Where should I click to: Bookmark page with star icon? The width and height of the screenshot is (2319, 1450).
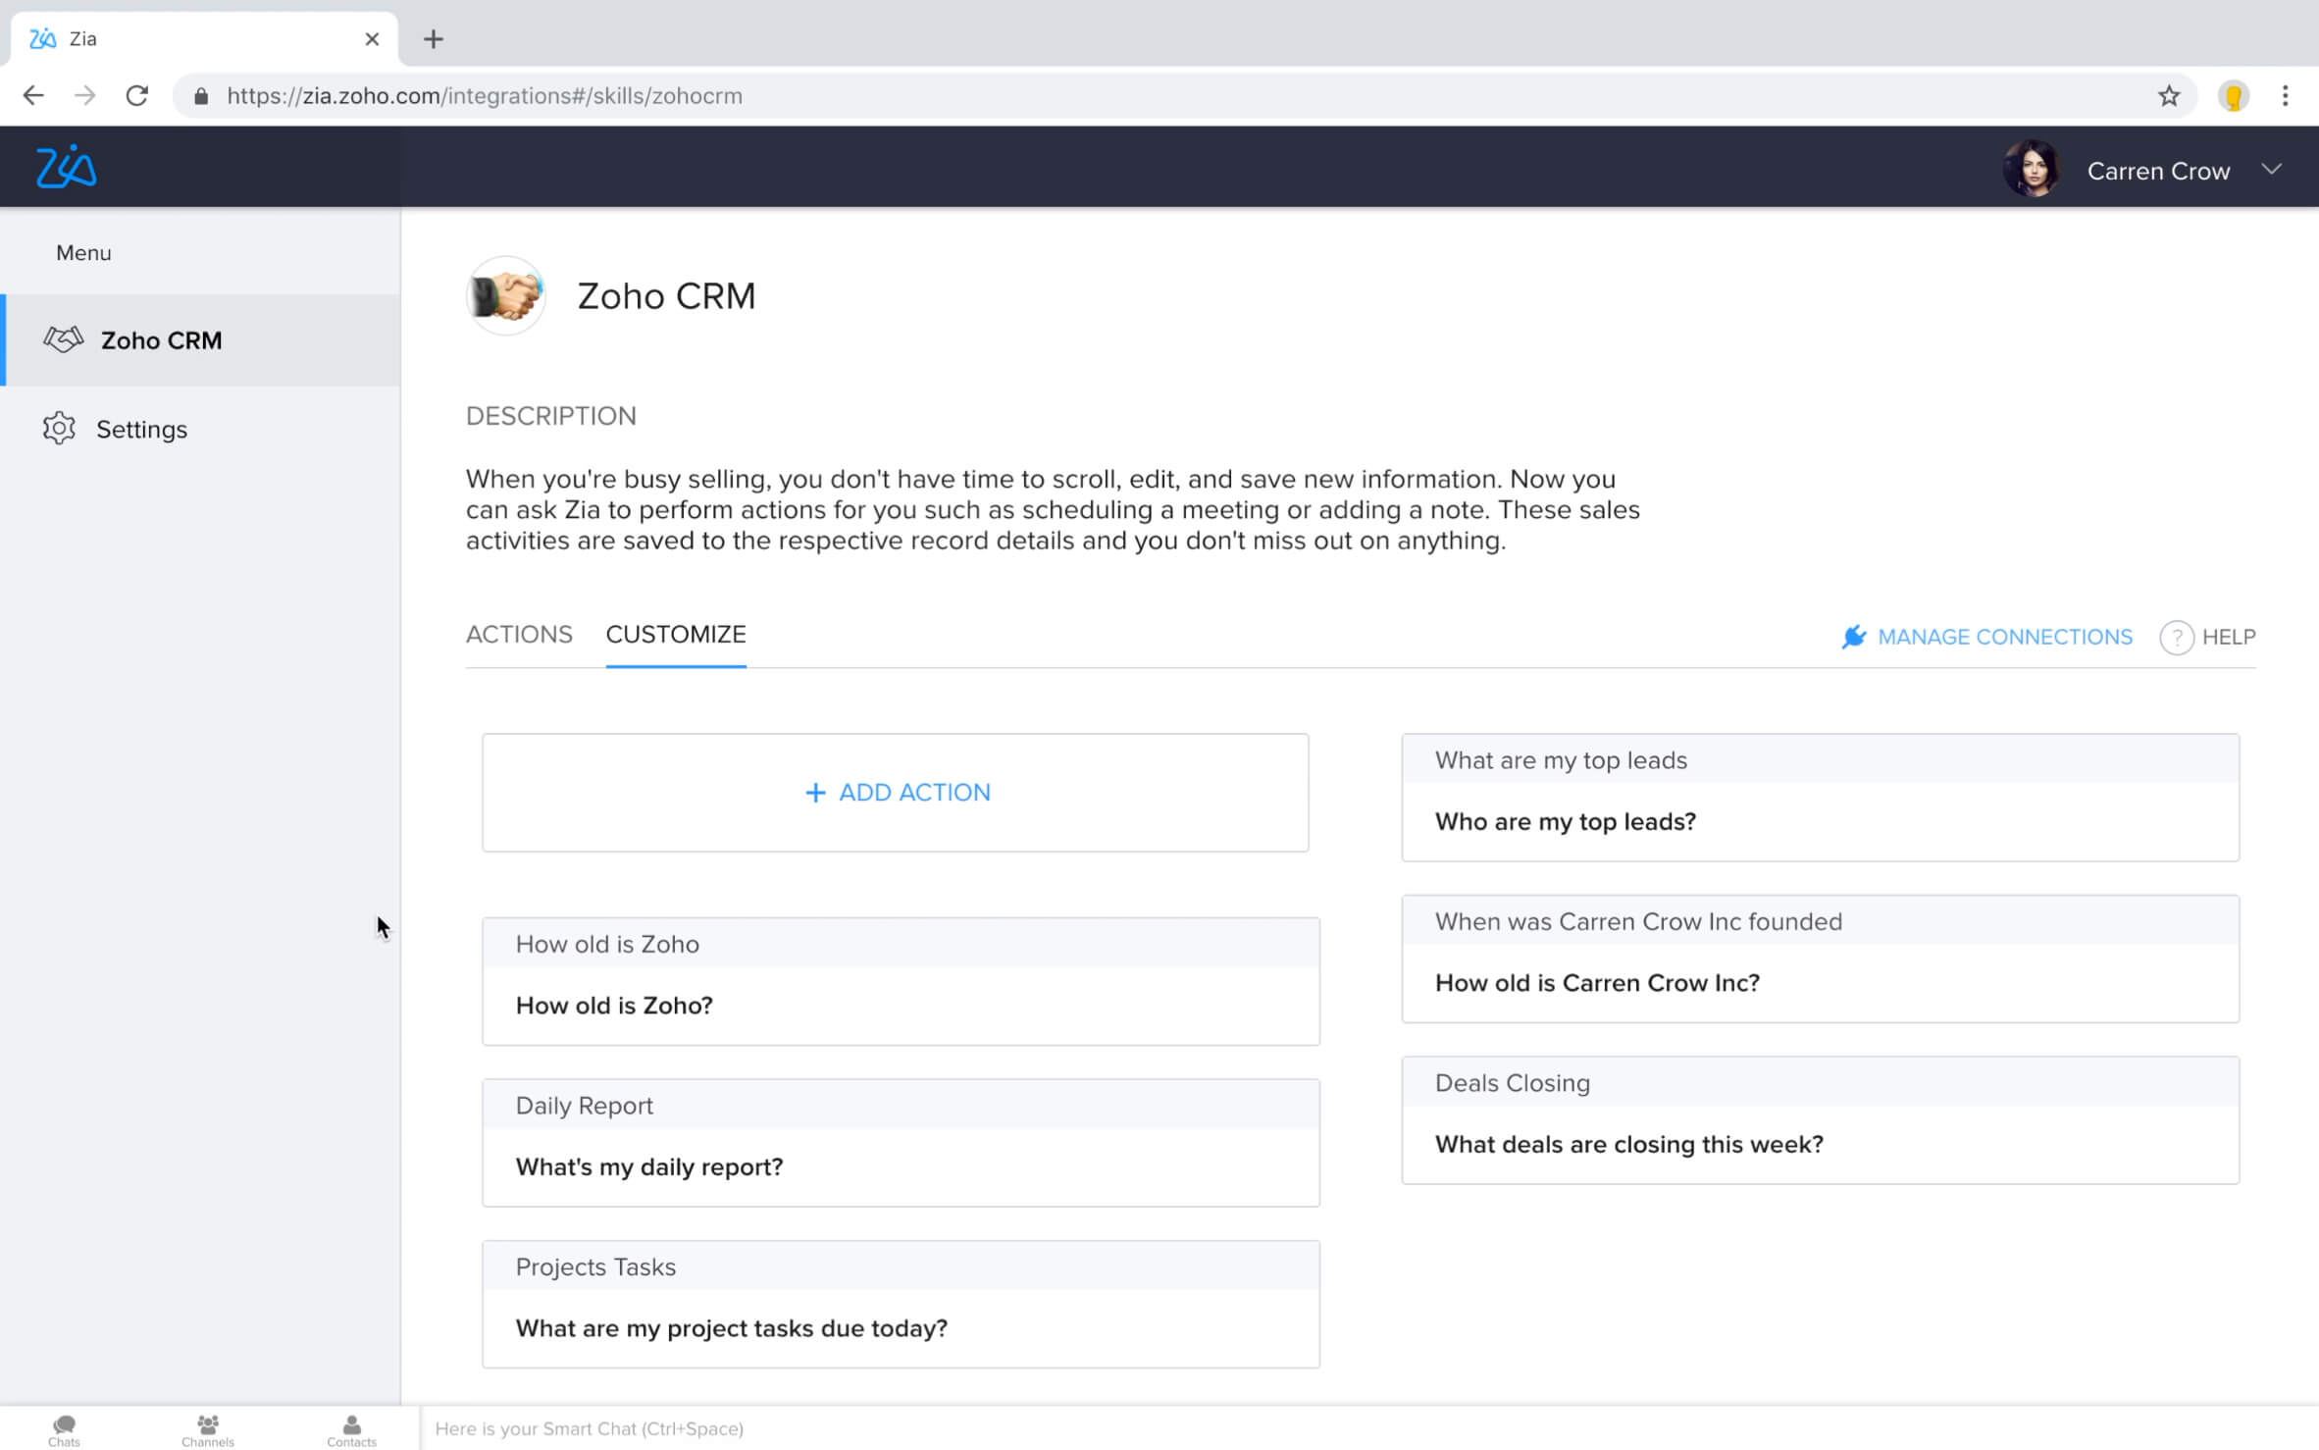click(x=2168, y=96)
